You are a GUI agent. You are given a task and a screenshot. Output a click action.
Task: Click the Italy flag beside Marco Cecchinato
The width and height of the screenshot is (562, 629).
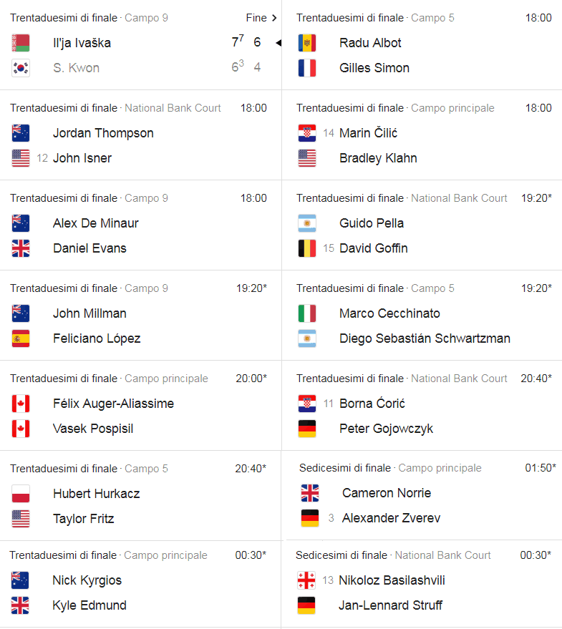coord(307,313)
